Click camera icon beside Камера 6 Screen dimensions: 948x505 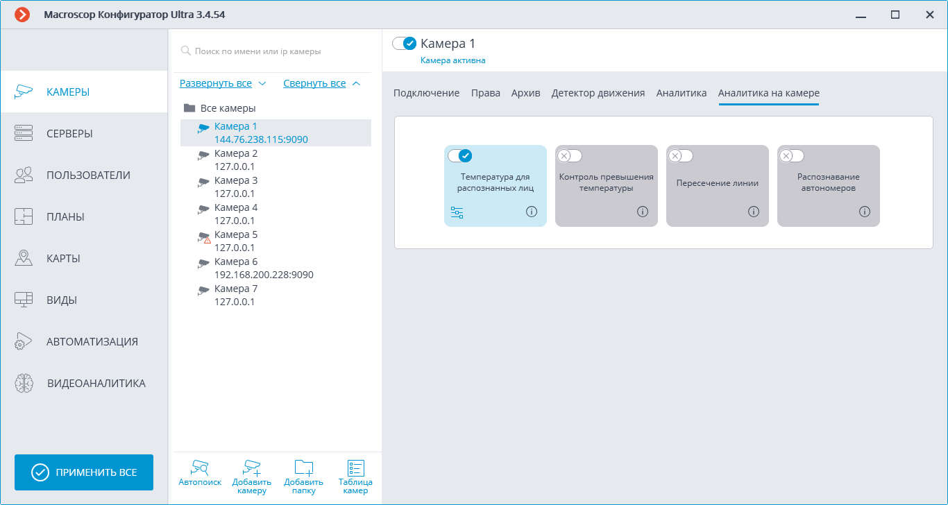[203, 264]
